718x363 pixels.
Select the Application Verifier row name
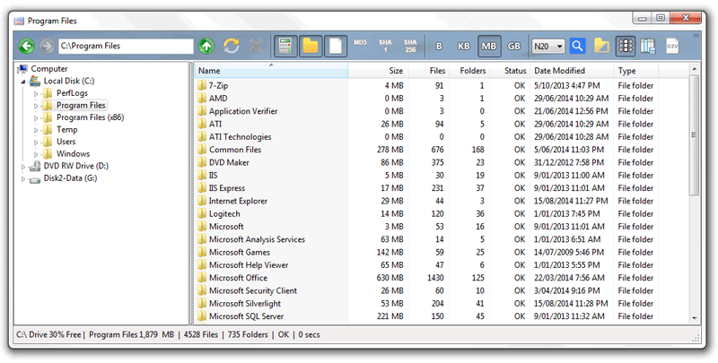(x=243, y=111)
